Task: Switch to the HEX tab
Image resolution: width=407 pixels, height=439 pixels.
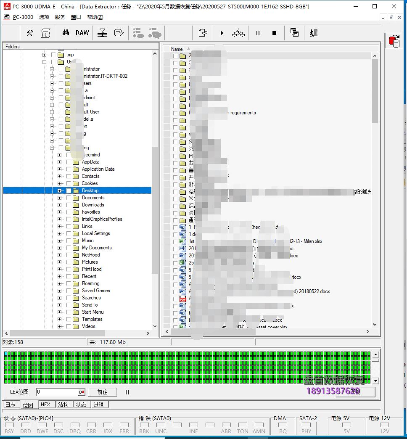Action: point(46,404)
